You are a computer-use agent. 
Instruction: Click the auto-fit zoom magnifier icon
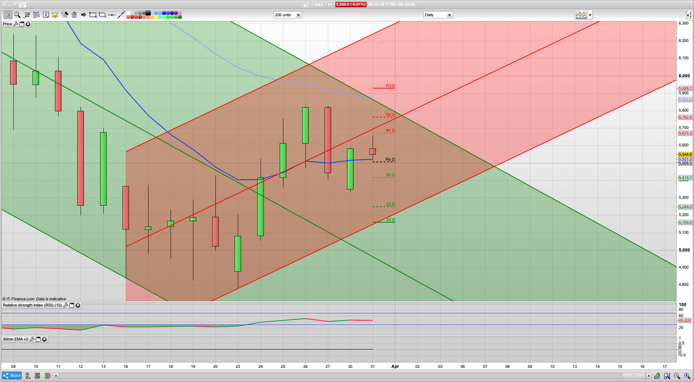pos(667,376)
